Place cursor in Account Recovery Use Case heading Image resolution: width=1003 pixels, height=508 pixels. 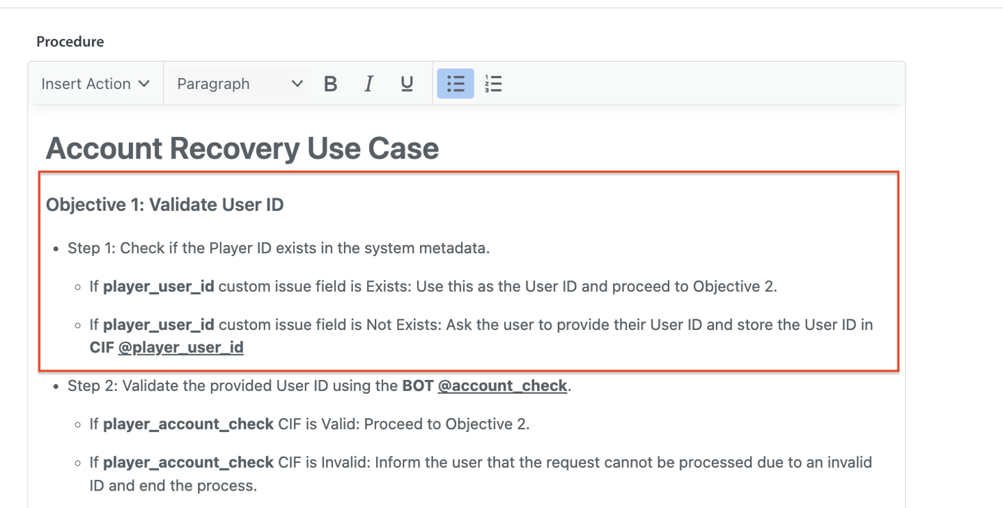click(242, 149)
